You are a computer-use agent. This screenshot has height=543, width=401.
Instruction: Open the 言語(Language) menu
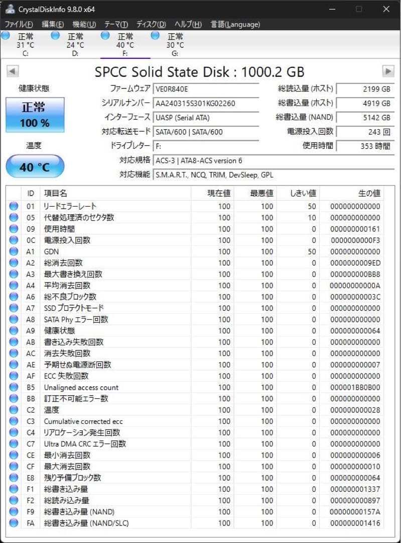point(235,24)
